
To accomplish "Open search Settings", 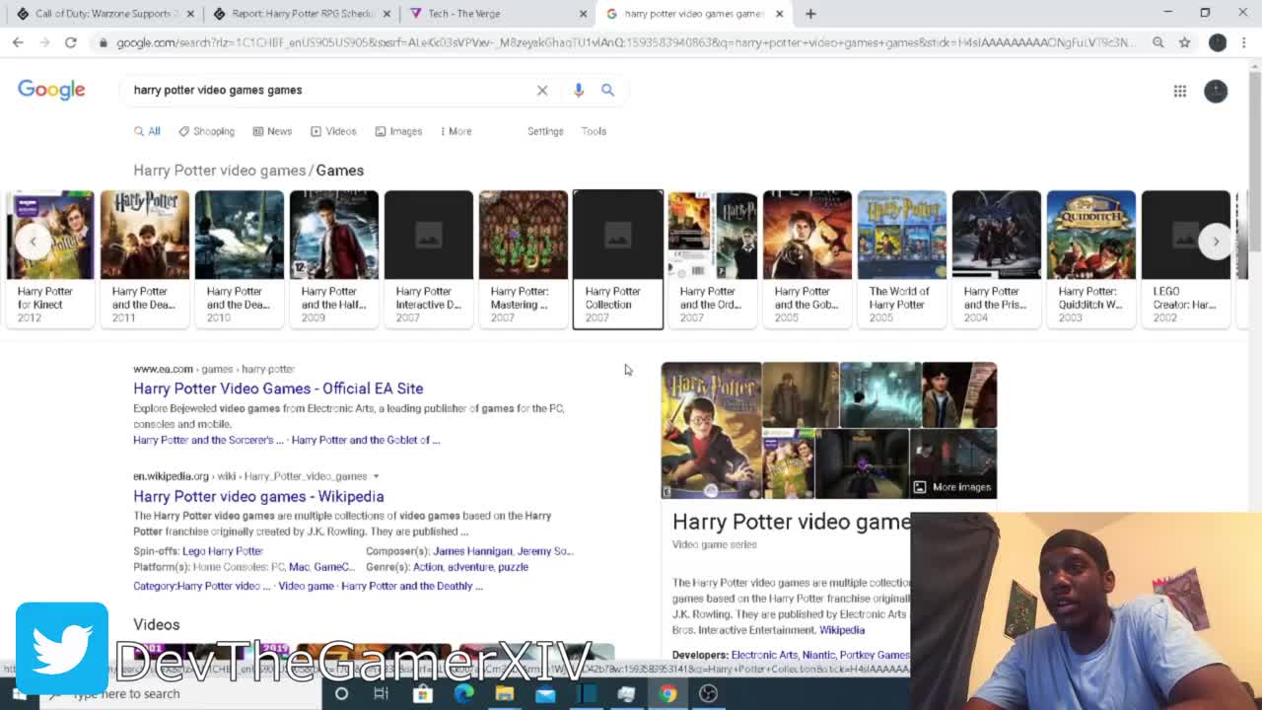I will tap(545, 131).
